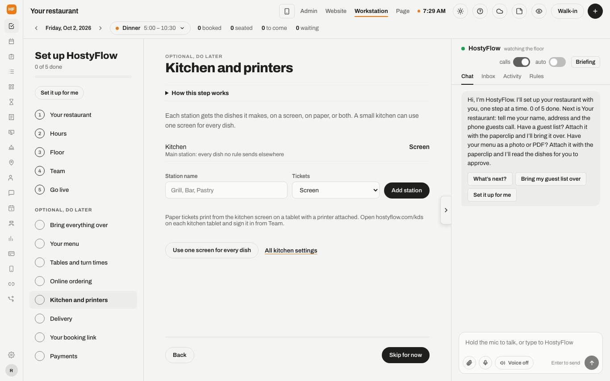Send the chat message with arrow button
610x381 pixels.
pos(592,363)
